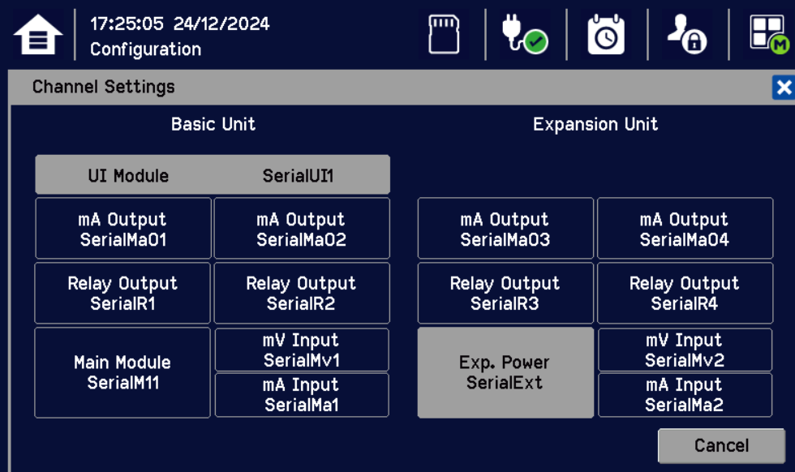Viewport: 795px width, 472px height.
Task: Choose mV Input SerialMv2
Action: 685,350
